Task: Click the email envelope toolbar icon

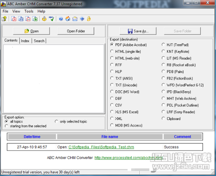Action: coord(75,19)
